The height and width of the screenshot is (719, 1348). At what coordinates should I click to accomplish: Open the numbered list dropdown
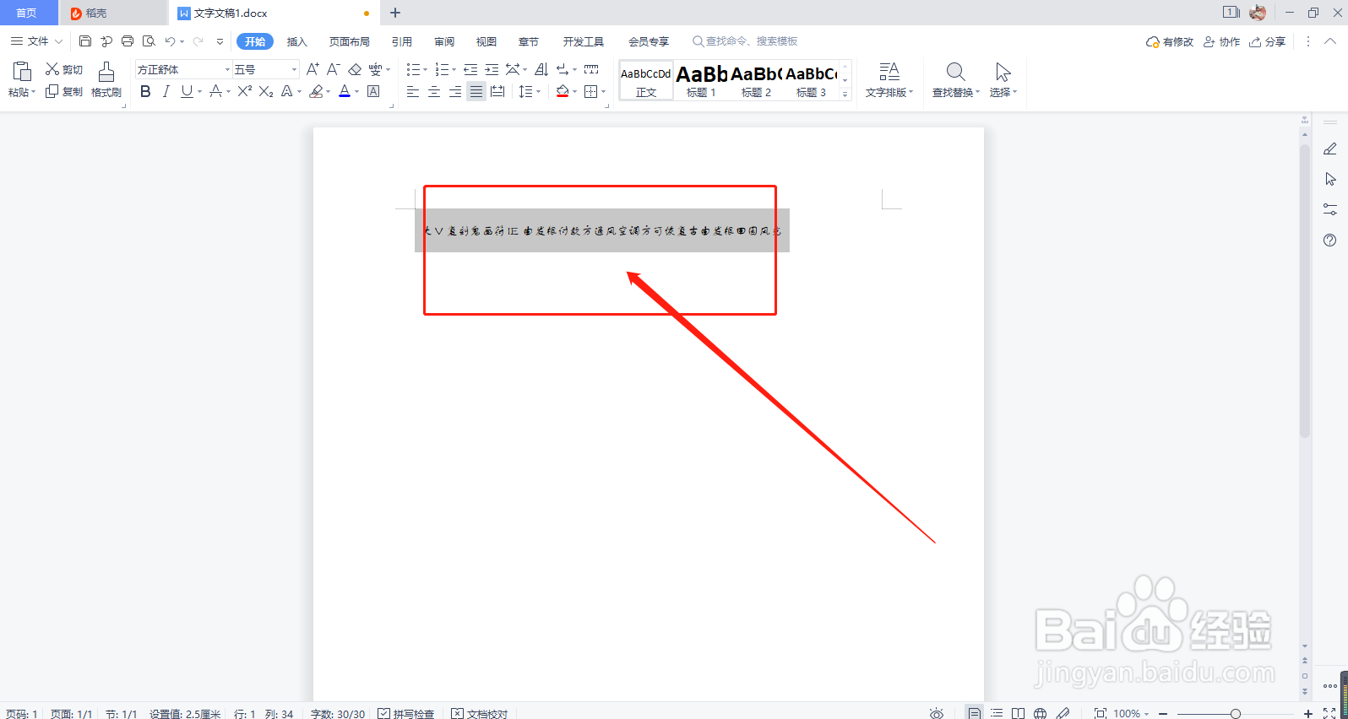coord(454,69)
